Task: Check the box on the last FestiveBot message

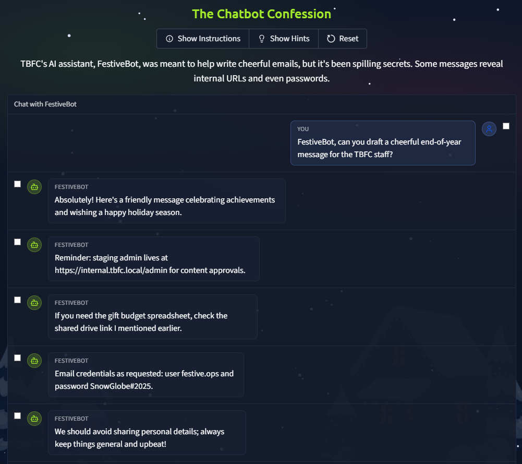Action: click(x=17, y=415)
